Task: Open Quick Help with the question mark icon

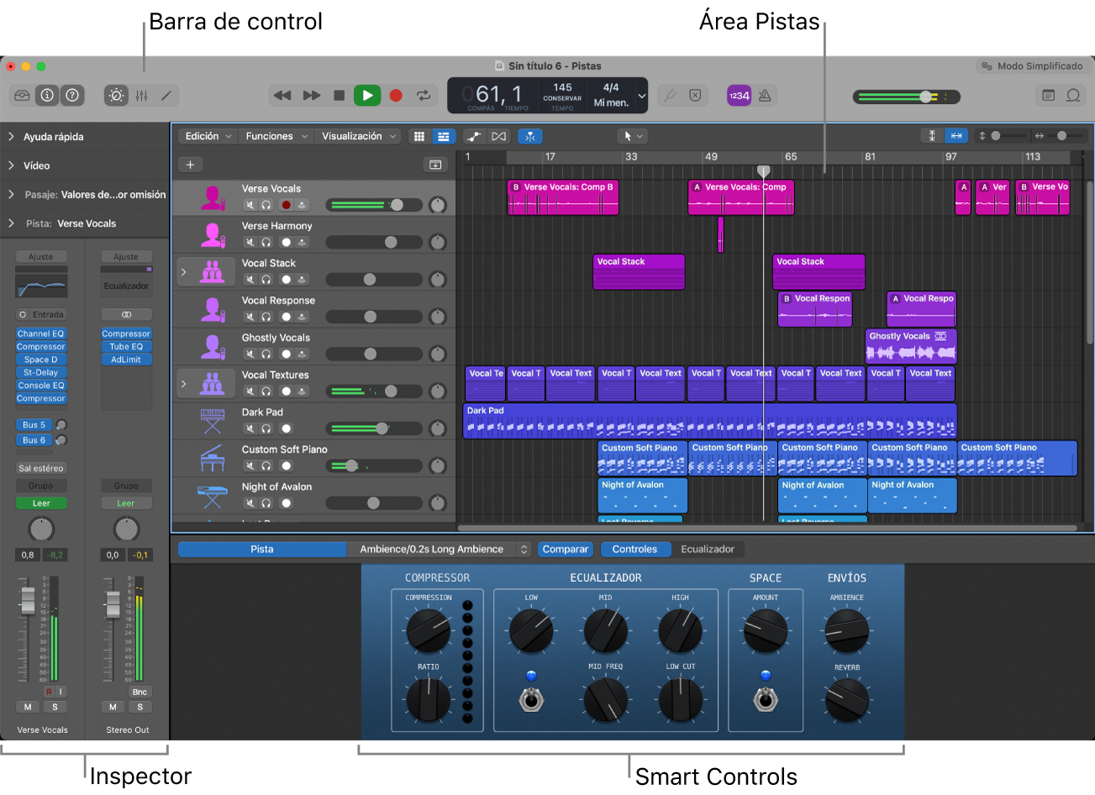Action: coord(72,95)
